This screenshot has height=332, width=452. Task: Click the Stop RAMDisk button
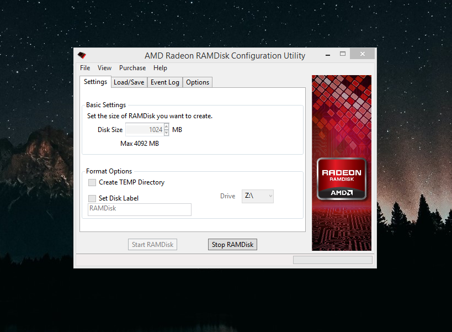tap(233, 245)
